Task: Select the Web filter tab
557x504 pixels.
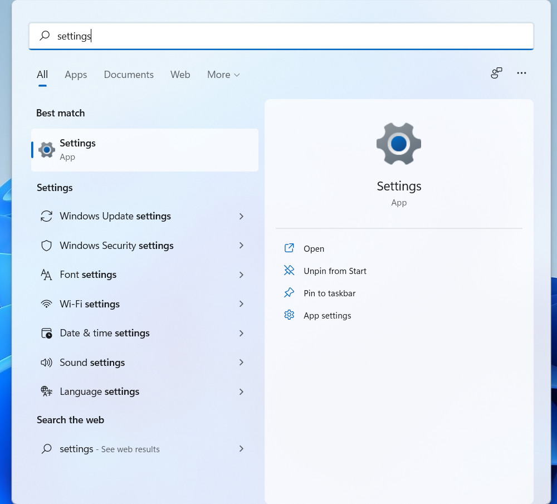Action: [180, 75]
